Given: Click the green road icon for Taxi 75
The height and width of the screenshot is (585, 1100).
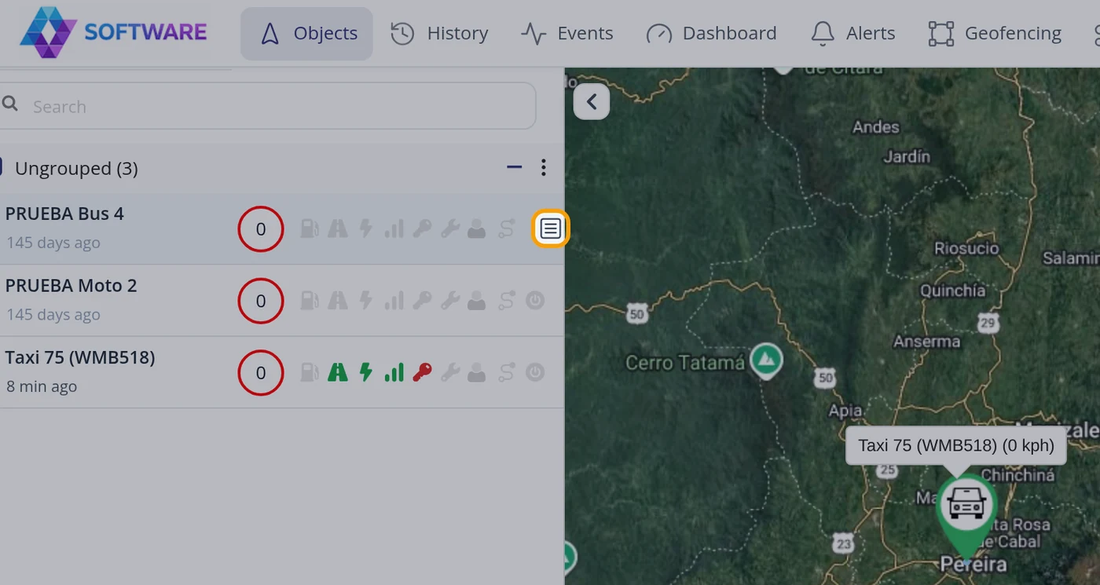Looking at the screenshot, I should (338, 372).
